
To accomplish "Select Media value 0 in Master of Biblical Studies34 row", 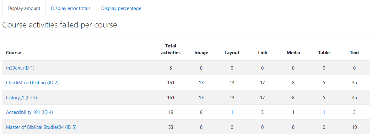I will (x=293, y=127).
